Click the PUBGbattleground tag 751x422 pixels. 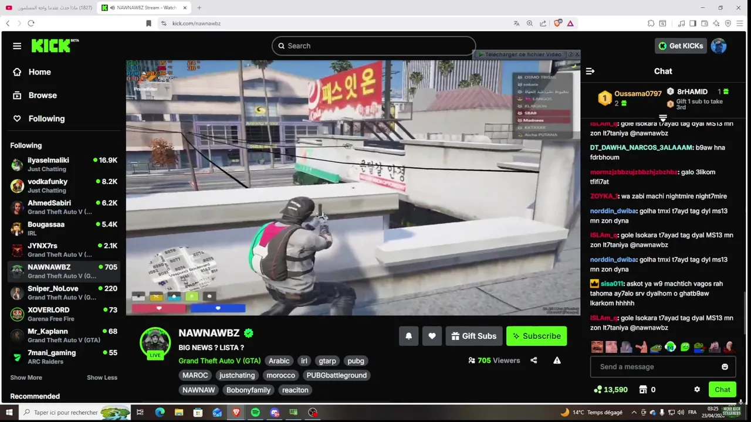(337, 375)
